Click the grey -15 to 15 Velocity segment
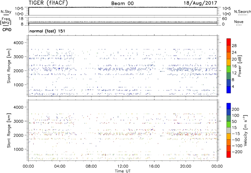 click(x=229, y=130)
